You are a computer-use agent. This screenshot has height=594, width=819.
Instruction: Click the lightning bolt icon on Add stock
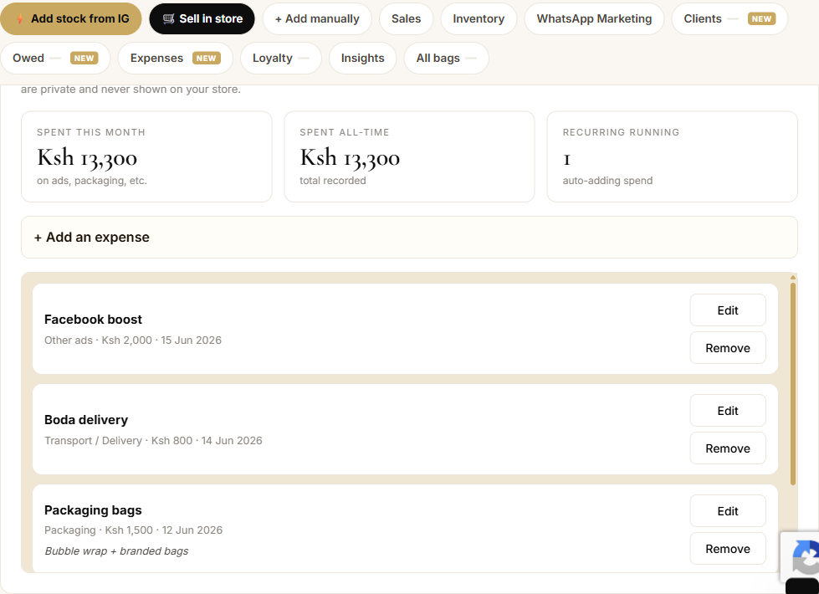click(x=20, y=18)
